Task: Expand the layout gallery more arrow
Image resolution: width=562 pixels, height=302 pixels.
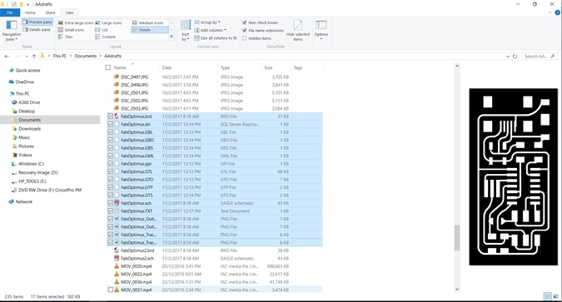Action: coord(172,37)
